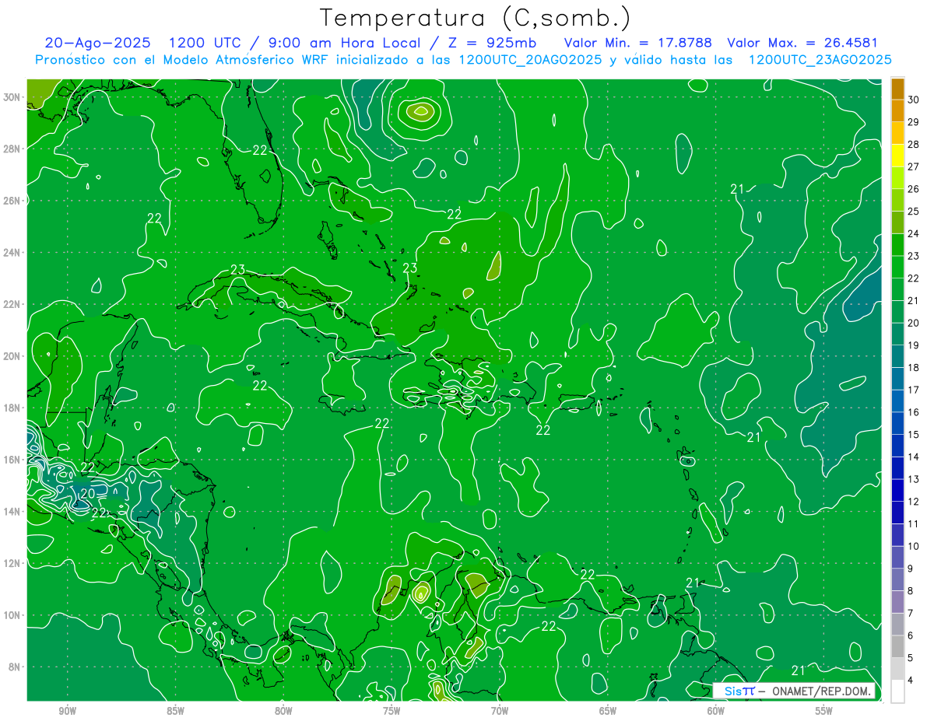Click the '20' contour label over Central America

(x=88, y=493)
